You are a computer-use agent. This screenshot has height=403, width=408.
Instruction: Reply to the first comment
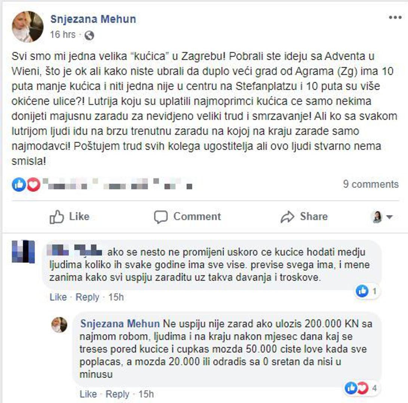pyautogui.click(x=88, y=297)
